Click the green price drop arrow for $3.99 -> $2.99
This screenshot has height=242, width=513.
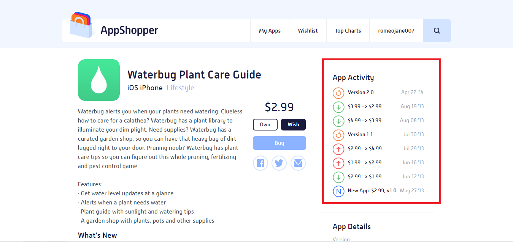click(x=338, y=107)
